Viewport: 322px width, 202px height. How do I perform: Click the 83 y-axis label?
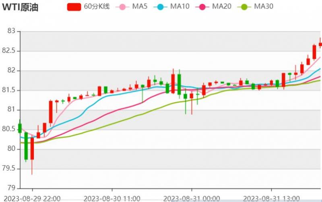pyautogui.click(x=11, y=31)
